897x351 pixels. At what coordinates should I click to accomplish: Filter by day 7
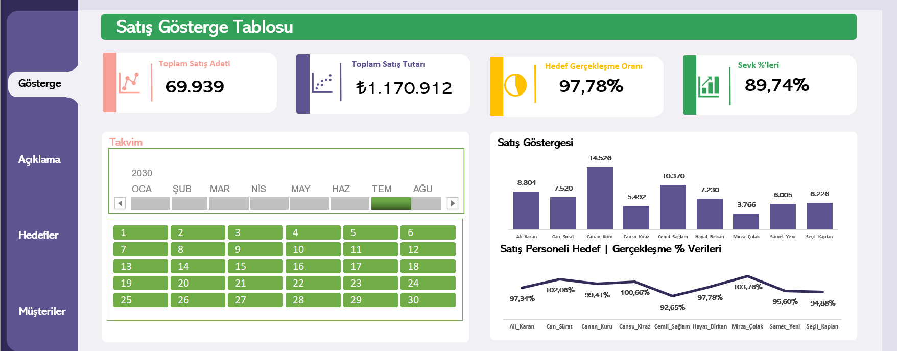(x=140, y=249)
